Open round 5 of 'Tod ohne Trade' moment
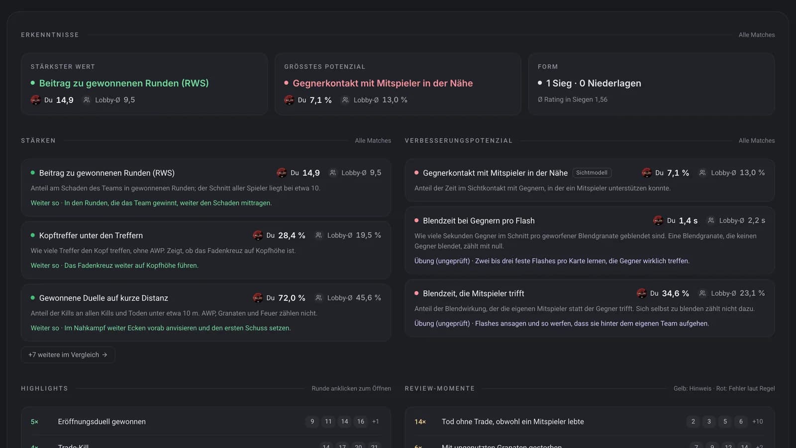 tap(725, 421)
